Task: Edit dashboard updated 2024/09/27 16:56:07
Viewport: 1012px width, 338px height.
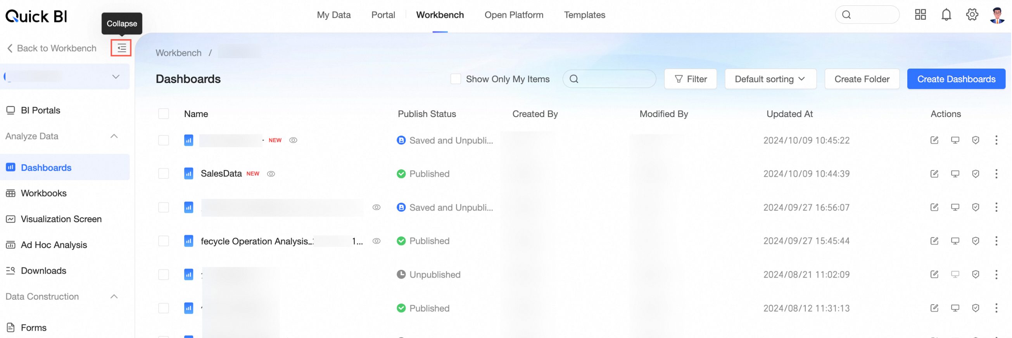Action: [934, 207]
